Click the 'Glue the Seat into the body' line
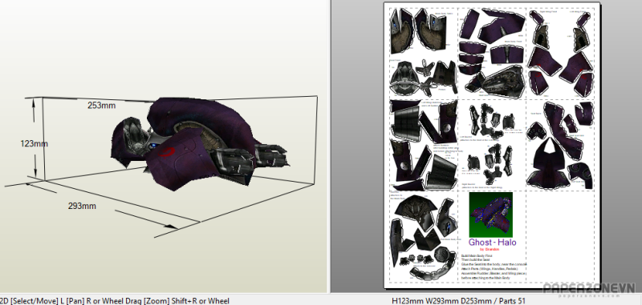The height and width of the screenshot is (305, 642). [494, 264]
